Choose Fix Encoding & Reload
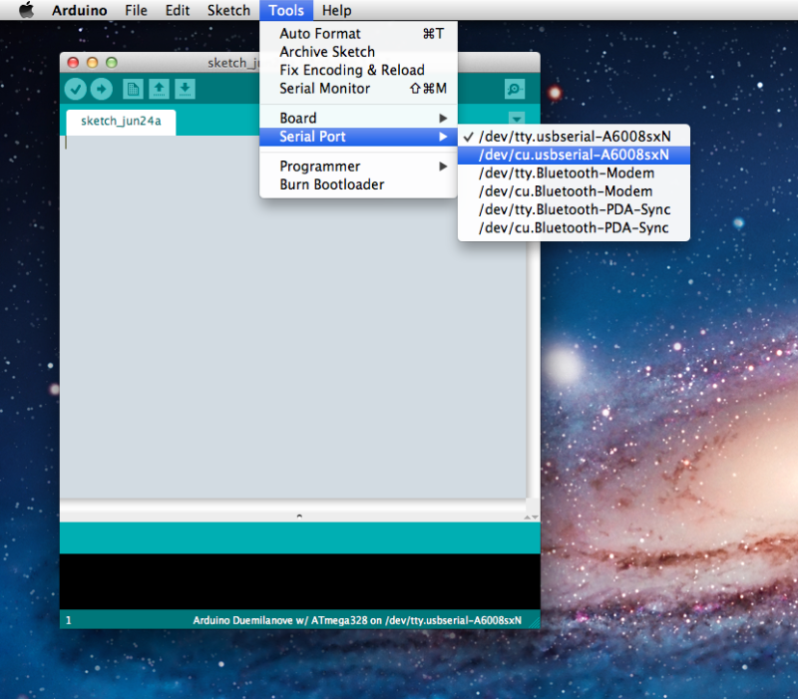This screenshot has width=798, height=699. tap(358, 70)
